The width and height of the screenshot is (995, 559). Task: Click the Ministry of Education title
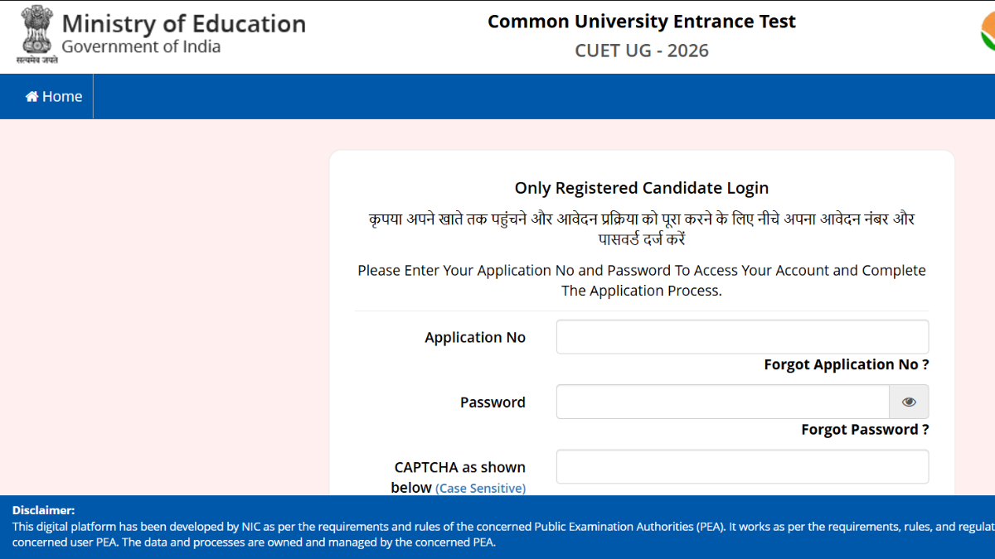click(x=183, y=23)
